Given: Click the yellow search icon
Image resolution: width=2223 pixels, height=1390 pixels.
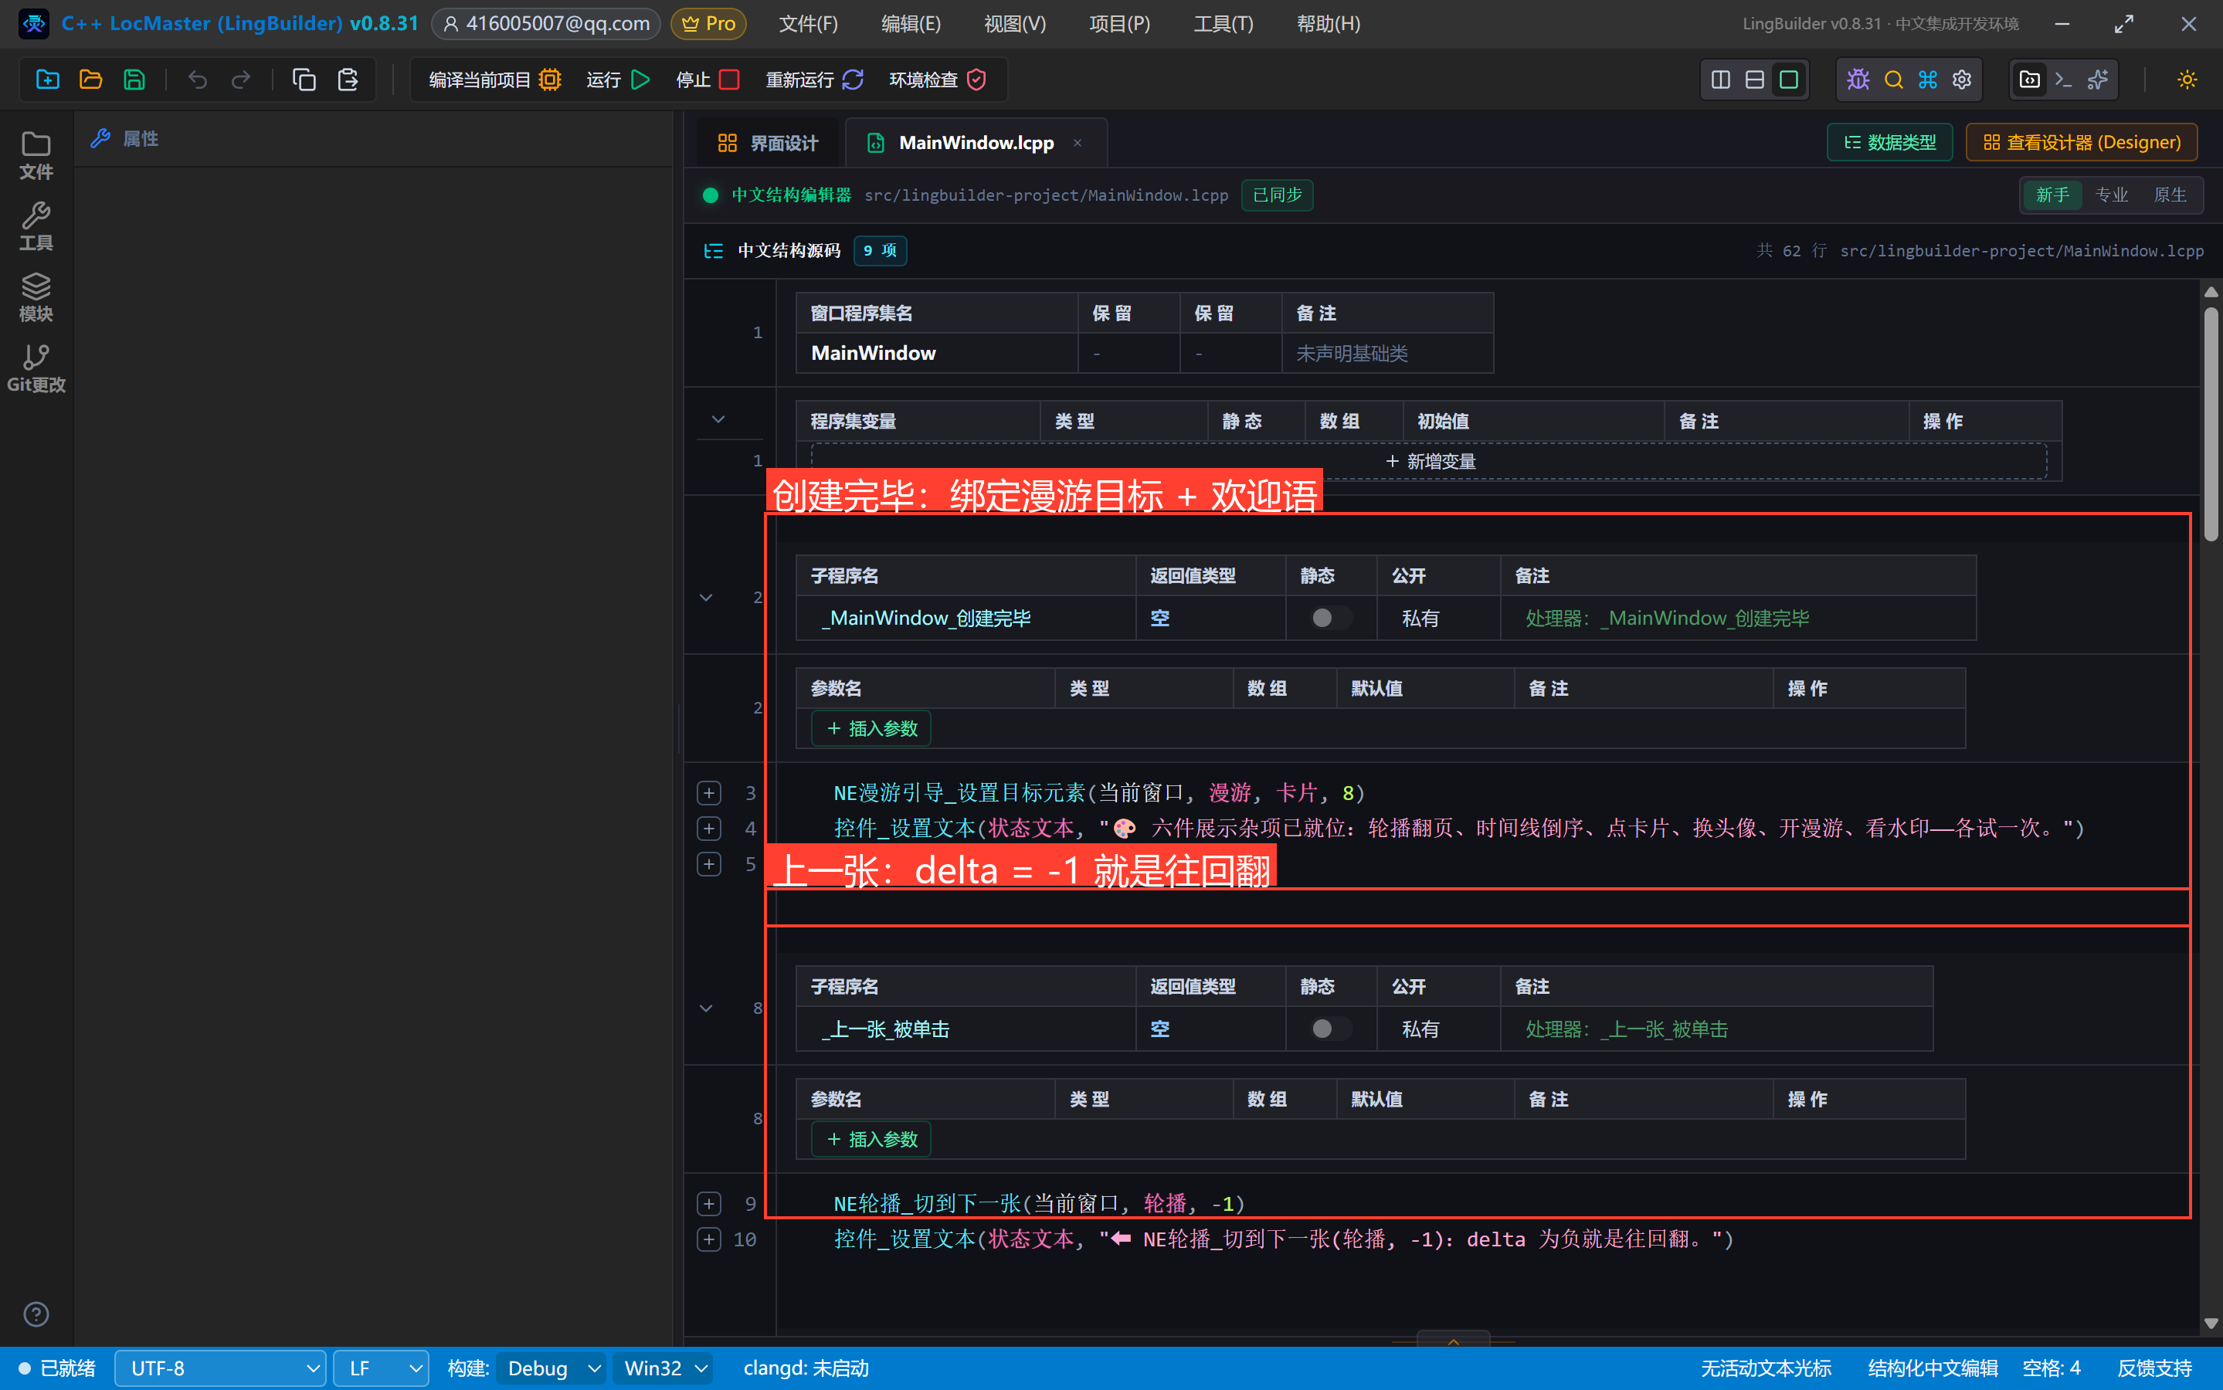Looking at the screenshot, I should [1893, 80].
